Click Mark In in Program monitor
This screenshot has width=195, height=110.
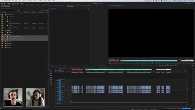point(140,65)
